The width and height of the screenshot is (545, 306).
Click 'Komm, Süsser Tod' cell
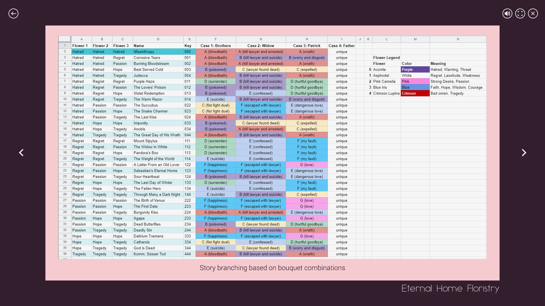(158, 254)
